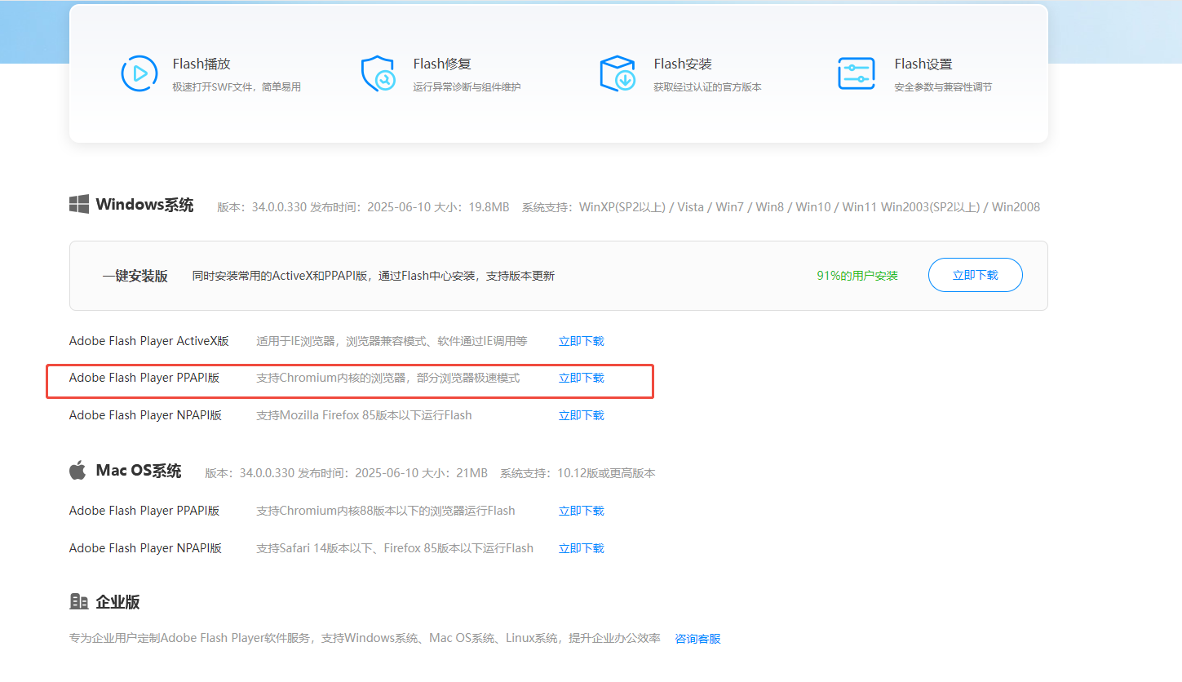
Task: Open the Flash播放 feature title
Action: 201,64
